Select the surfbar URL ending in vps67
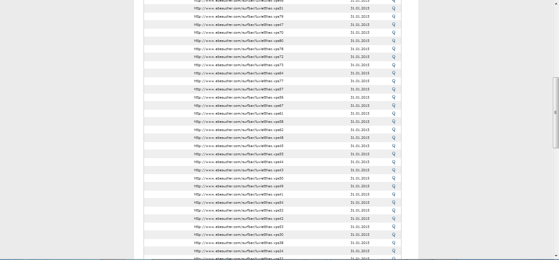This screenshot has height=260, width=559. [x=239, y=106]
